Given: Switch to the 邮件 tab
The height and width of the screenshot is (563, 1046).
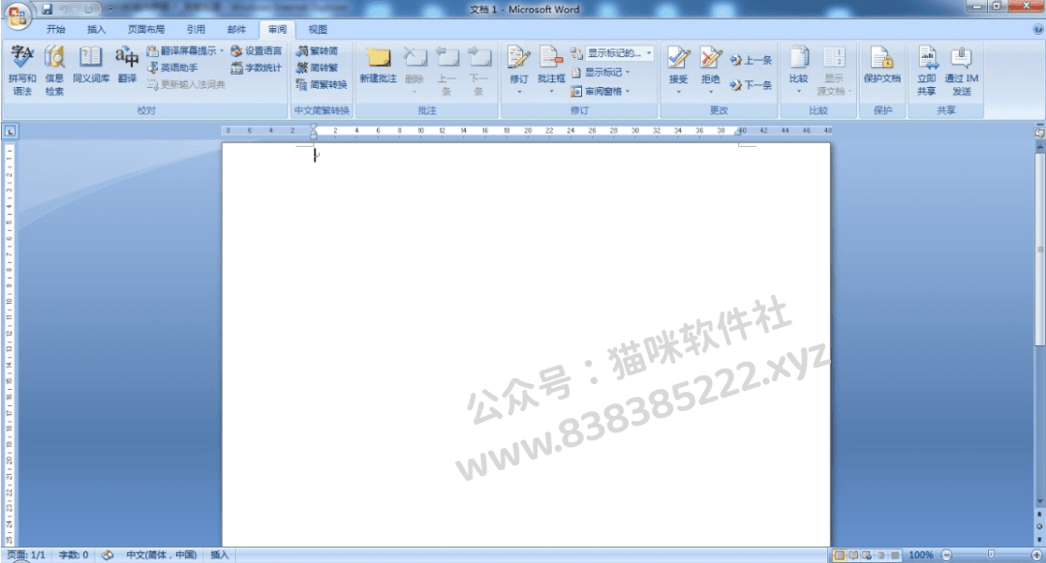Looking at the screenshot, I should point(237,29).
